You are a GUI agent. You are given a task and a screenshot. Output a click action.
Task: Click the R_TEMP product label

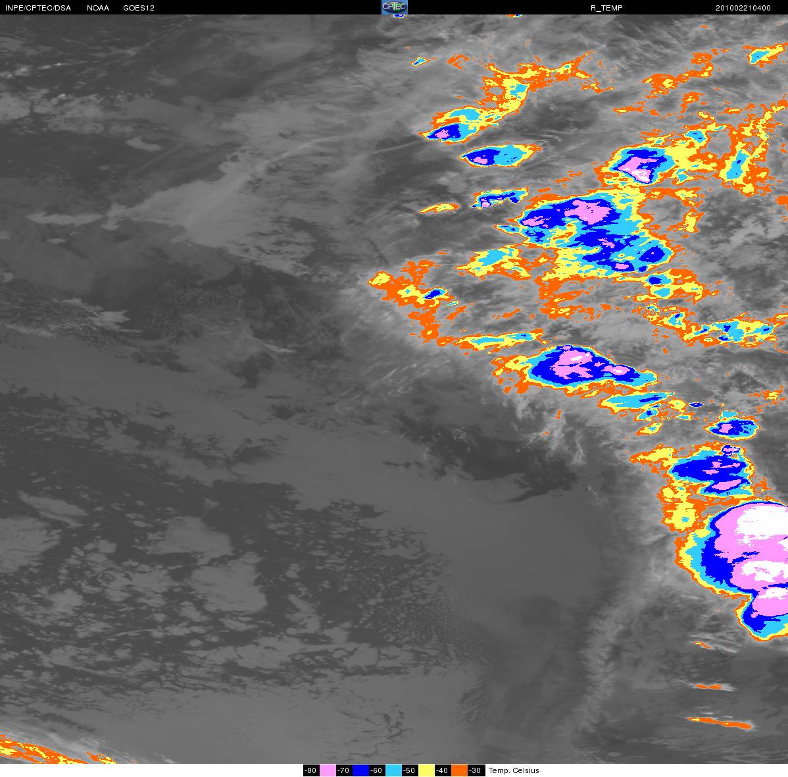click(x=606, y=8)
